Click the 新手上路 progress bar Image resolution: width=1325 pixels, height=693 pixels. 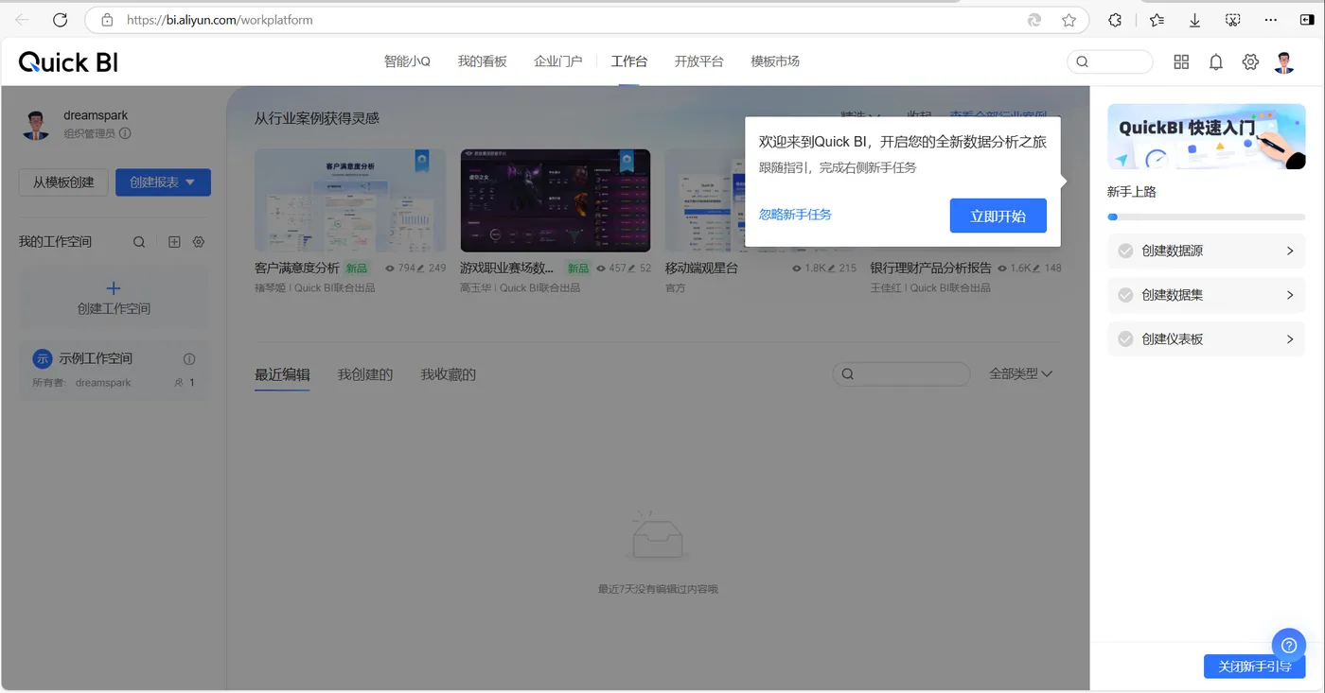click(x=1207, y=217)
